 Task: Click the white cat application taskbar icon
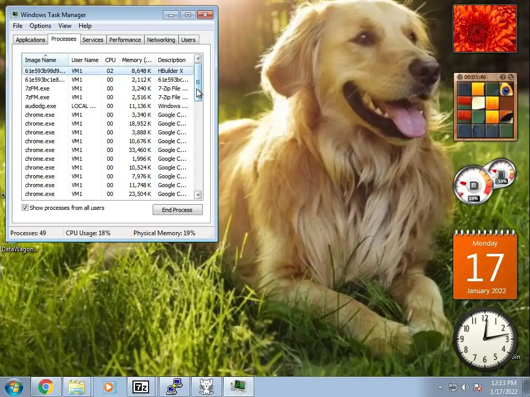click(206, 387)
